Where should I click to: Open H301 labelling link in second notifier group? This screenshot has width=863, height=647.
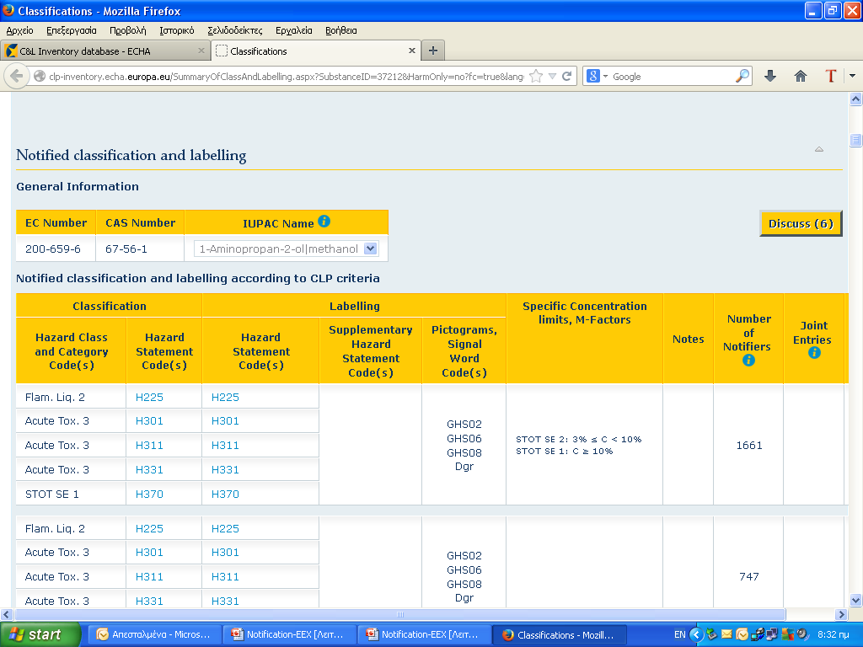pos(225,553)
